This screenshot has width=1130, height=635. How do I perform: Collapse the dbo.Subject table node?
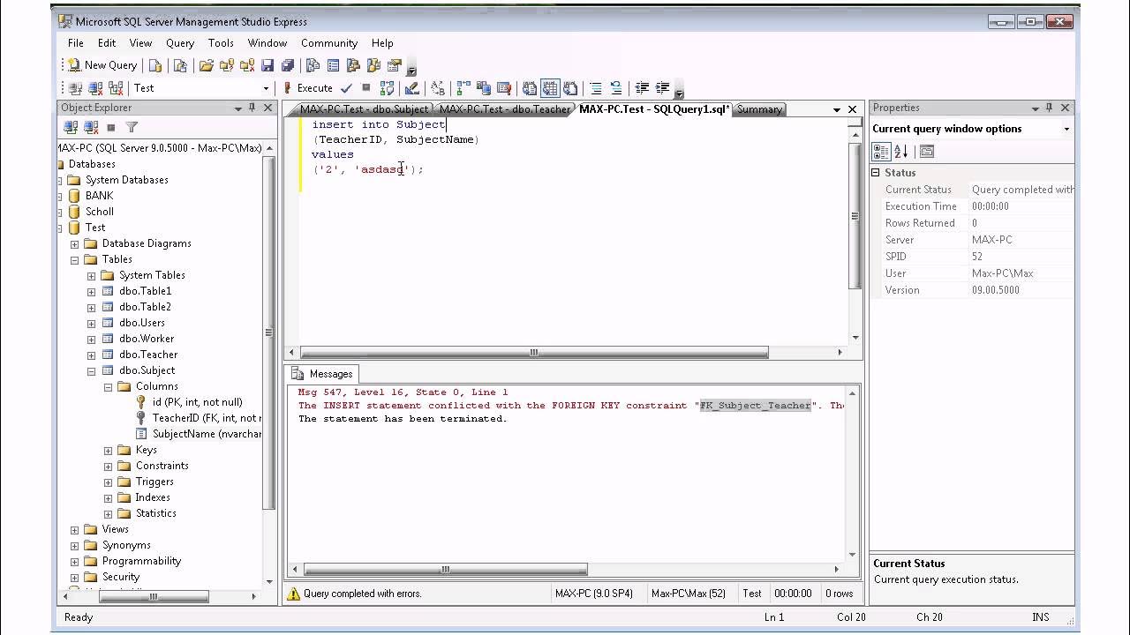point(91,371)
